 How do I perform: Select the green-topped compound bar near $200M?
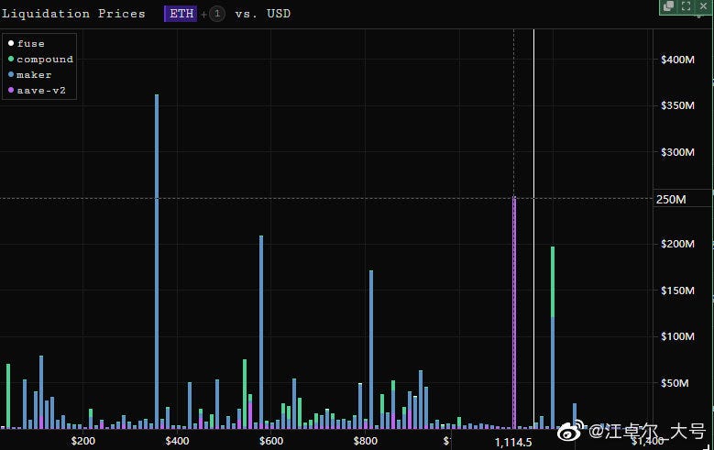(553, 337)
